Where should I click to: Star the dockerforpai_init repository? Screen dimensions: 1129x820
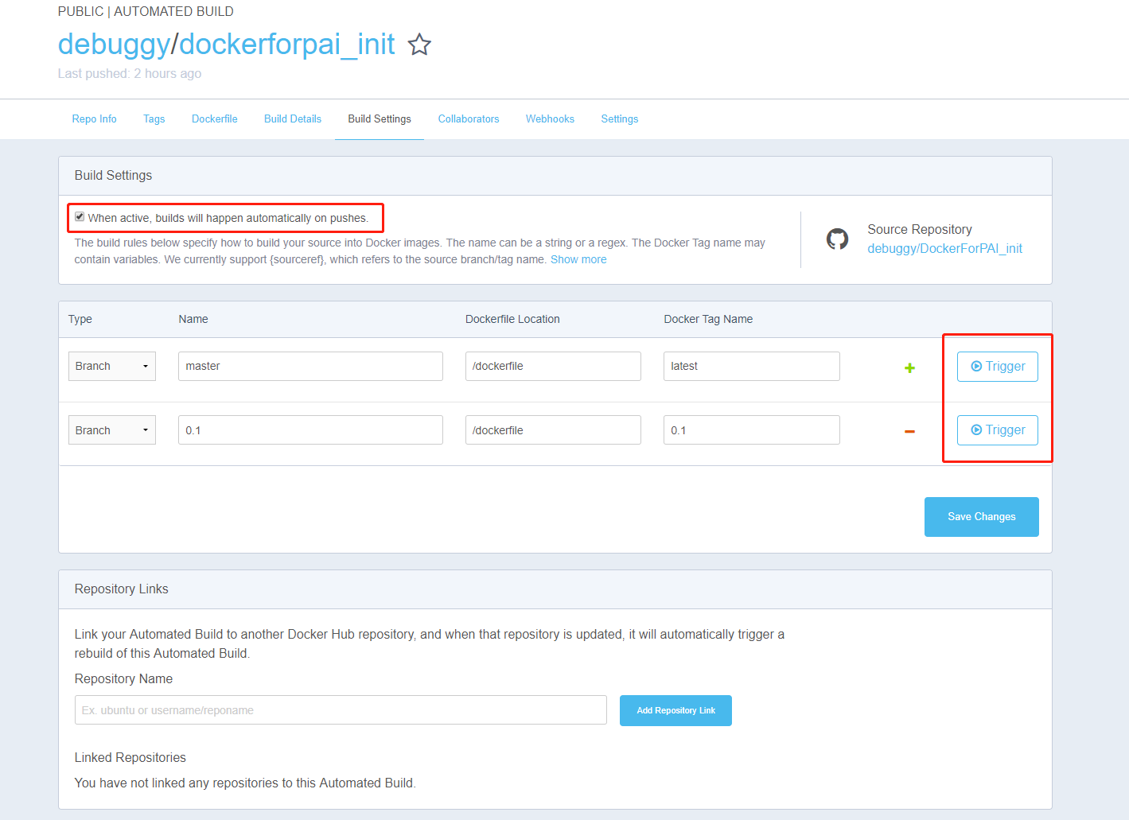[419, 45]
